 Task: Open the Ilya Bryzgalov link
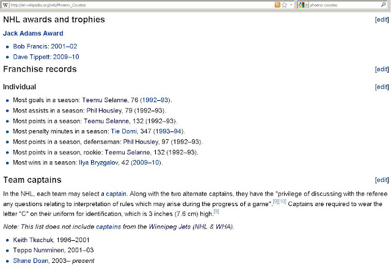coord(98,163)
